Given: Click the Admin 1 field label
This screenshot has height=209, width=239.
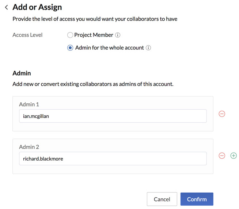Looking at the screenshot, I should coord(29,104).
